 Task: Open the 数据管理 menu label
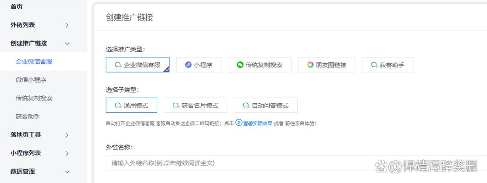[x=22, y=172]
